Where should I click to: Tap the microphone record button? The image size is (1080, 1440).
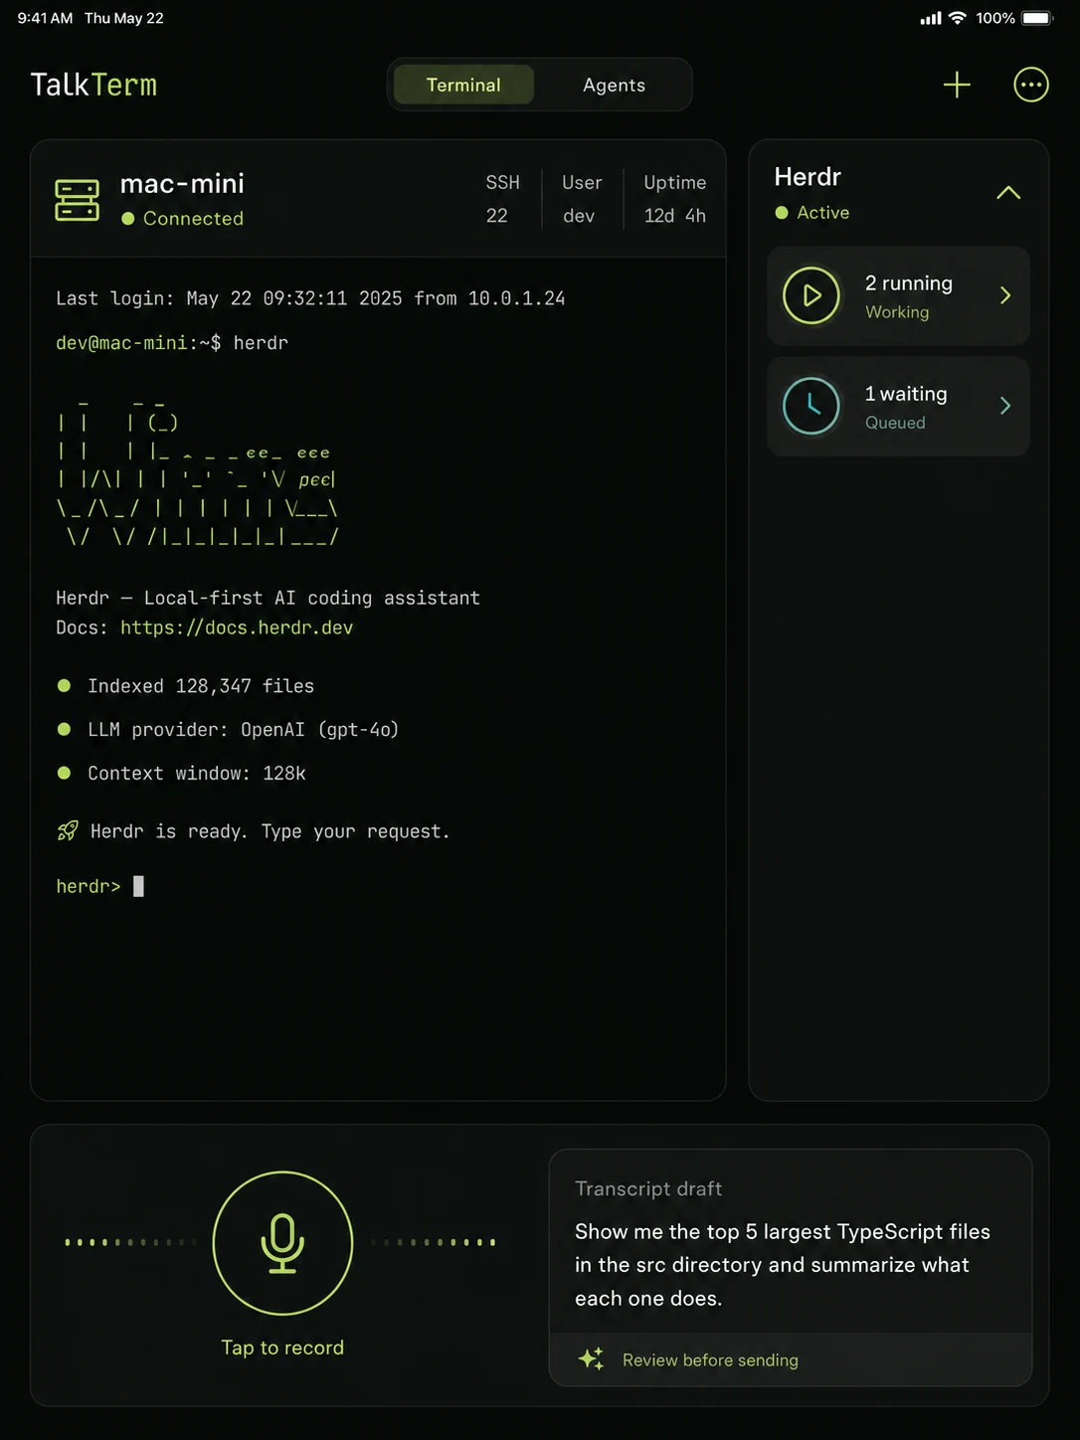(282, 1243)
